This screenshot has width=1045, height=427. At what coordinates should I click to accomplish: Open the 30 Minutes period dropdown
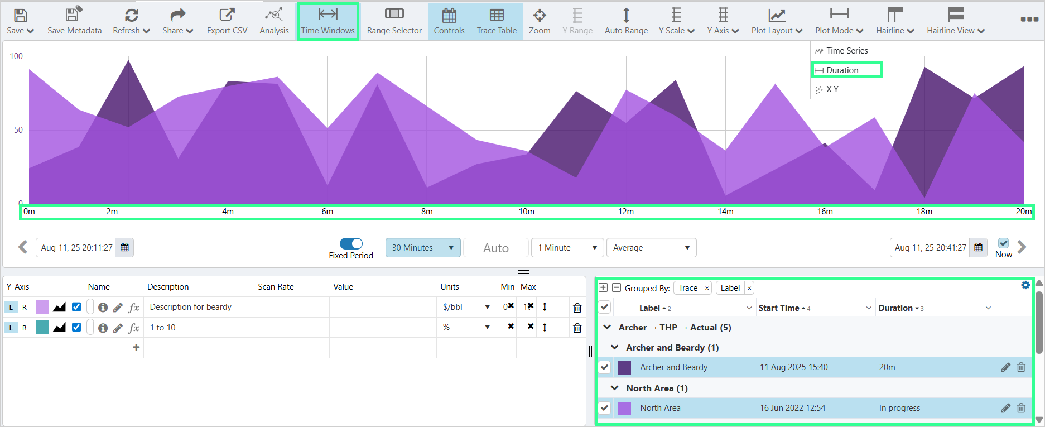click(x=423, y=248)
